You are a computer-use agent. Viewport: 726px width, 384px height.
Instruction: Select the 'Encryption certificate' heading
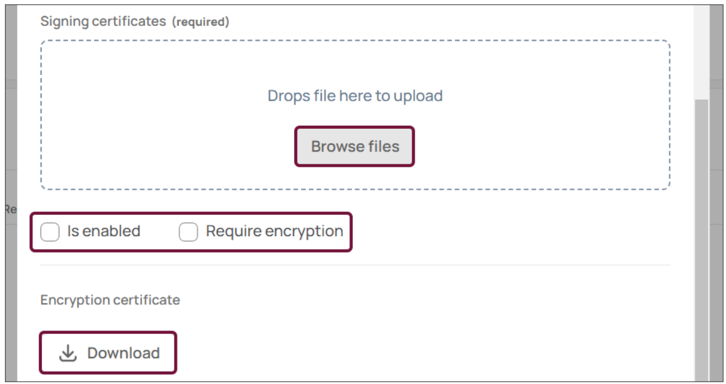[110, 300]
